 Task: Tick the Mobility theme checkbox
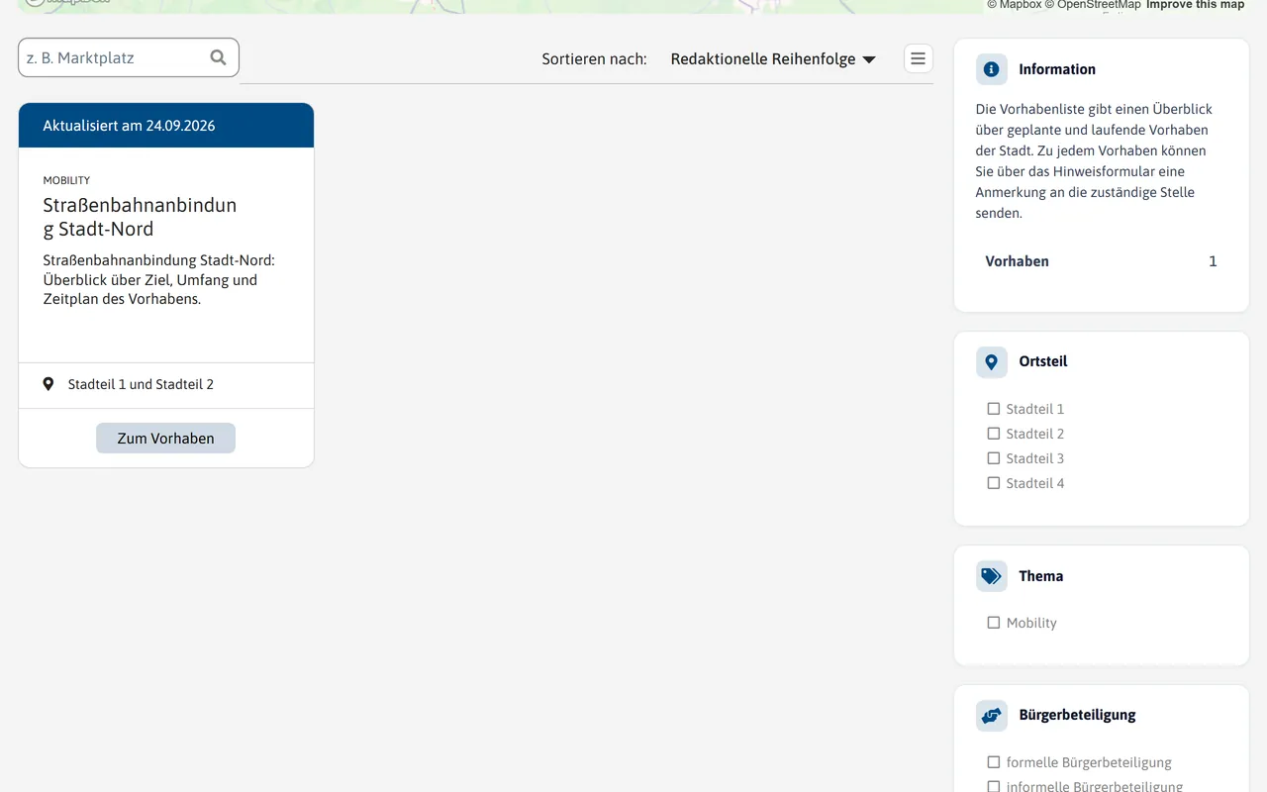(x=993, y=623)
